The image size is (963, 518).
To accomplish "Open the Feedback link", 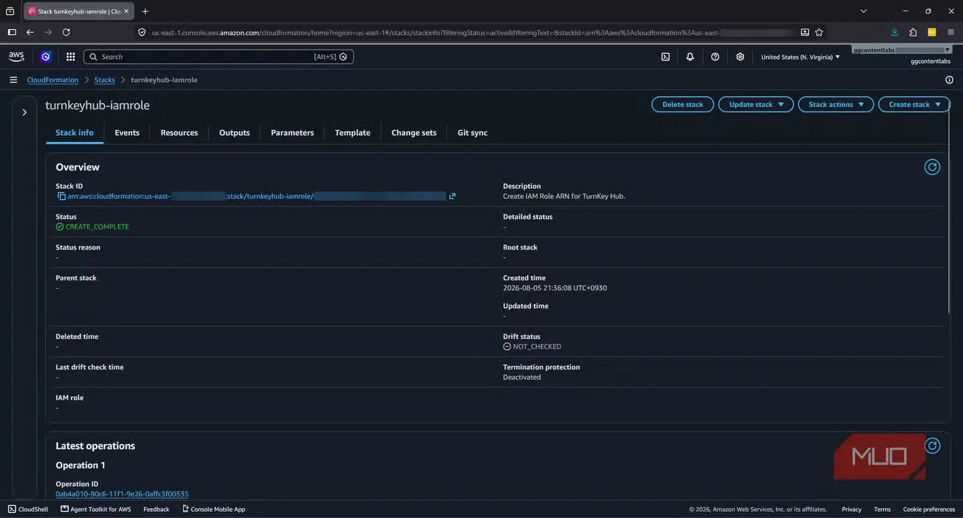I will pos(156,509).
